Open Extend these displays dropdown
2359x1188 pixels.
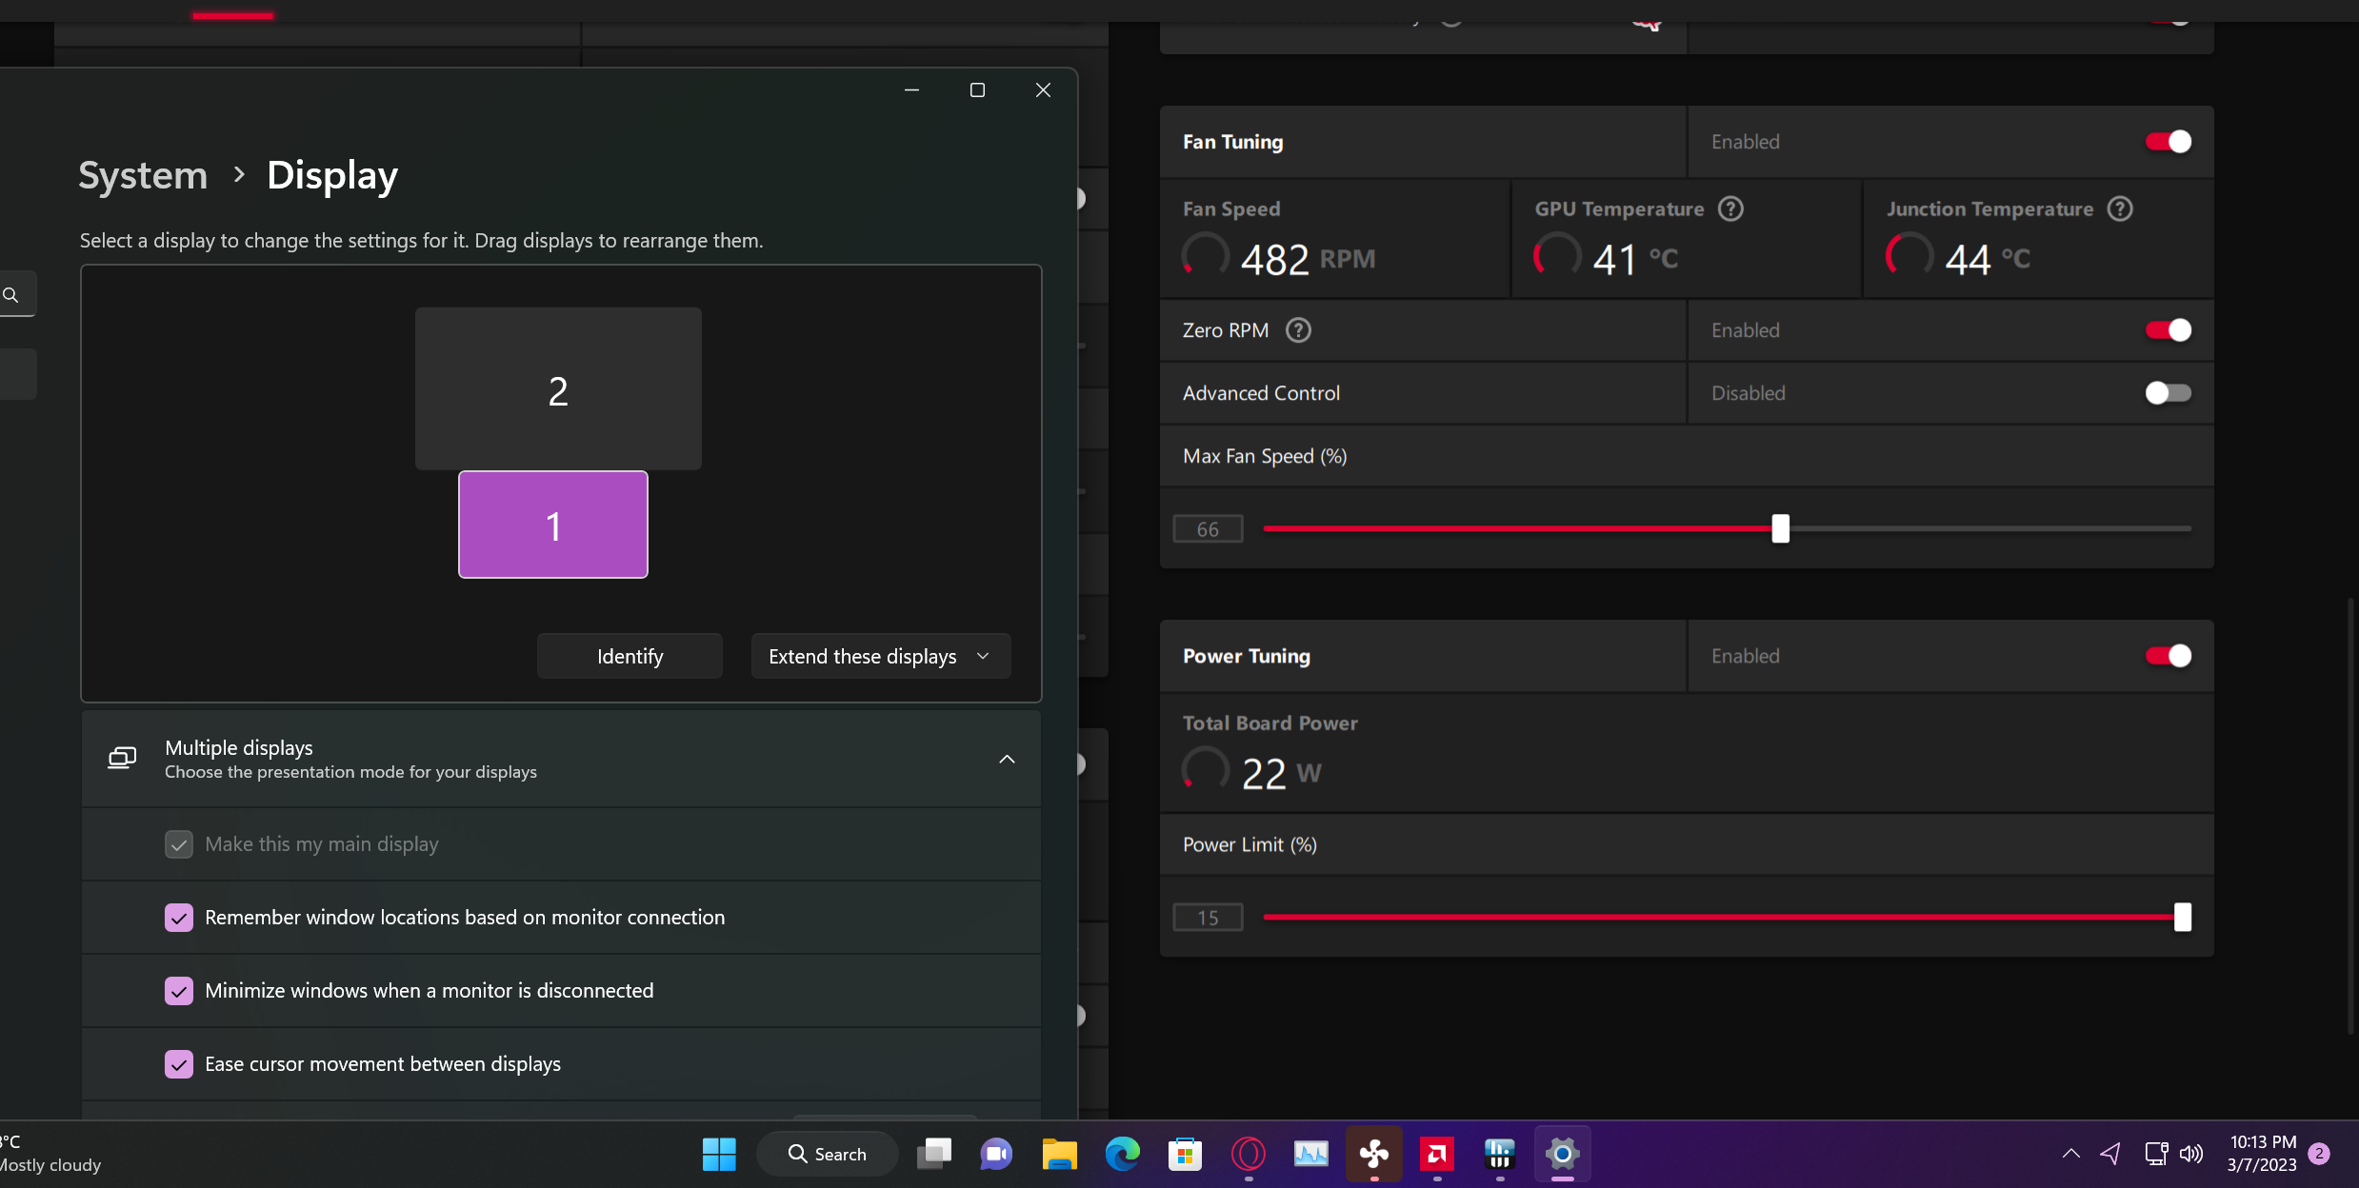click(x=881, y=656)
